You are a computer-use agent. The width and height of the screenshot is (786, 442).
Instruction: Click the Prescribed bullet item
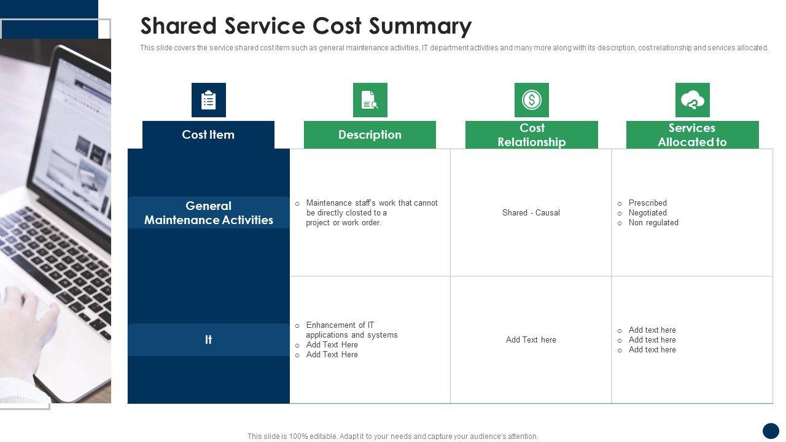(647, 203)
